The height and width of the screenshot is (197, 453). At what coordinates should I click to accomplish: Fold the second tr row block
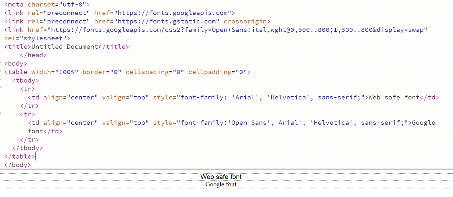pos(1,114)
